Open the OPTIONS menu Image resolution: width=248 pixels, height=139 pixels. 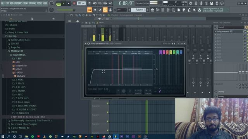pos(32,3)
